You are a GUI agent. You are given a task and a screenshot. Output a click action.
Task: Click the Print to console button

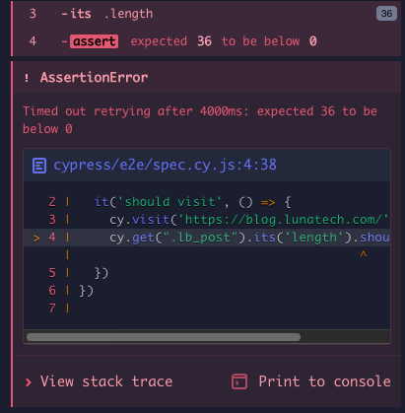point(311,381)
